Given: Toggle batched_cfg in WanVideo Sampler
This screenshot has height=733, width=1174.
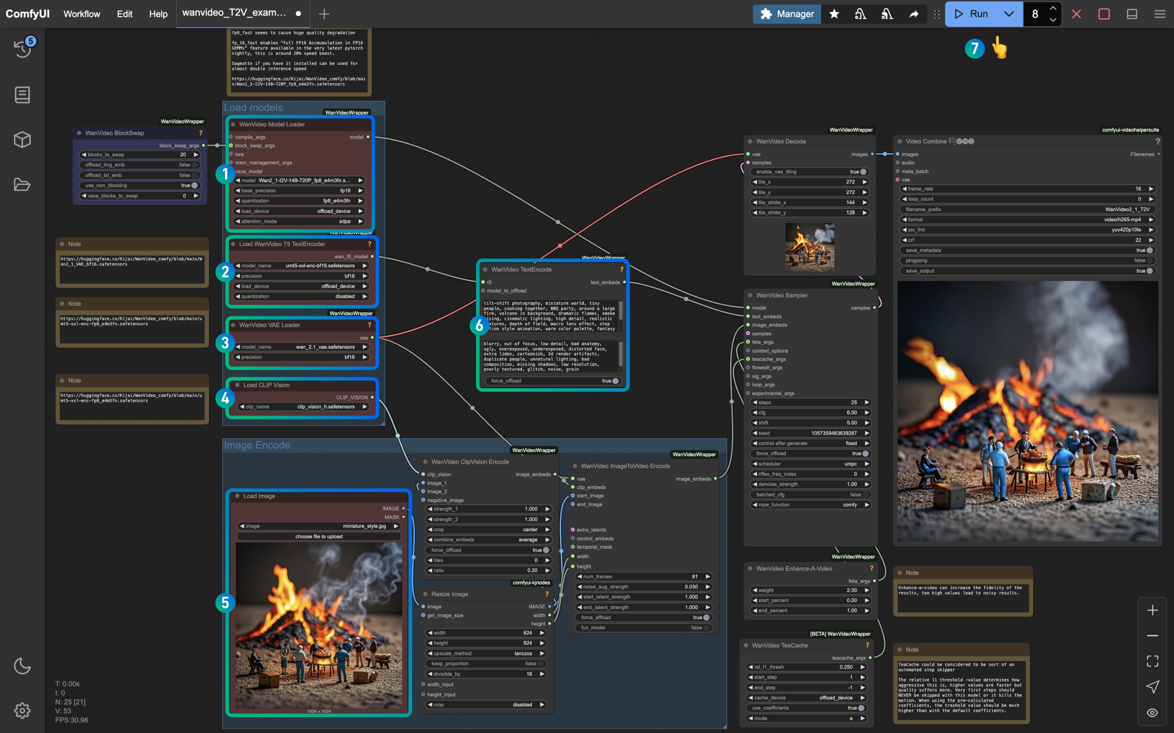Looking at the screenshot, I should [x=810, y=495].
